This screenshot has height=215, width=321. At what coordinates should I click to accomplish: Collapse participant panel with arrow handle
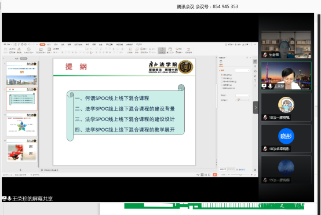point(256,107)
